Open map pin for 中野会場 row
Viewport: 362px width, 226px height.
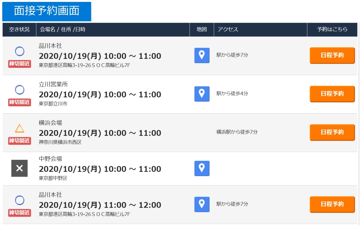point(202,168)
